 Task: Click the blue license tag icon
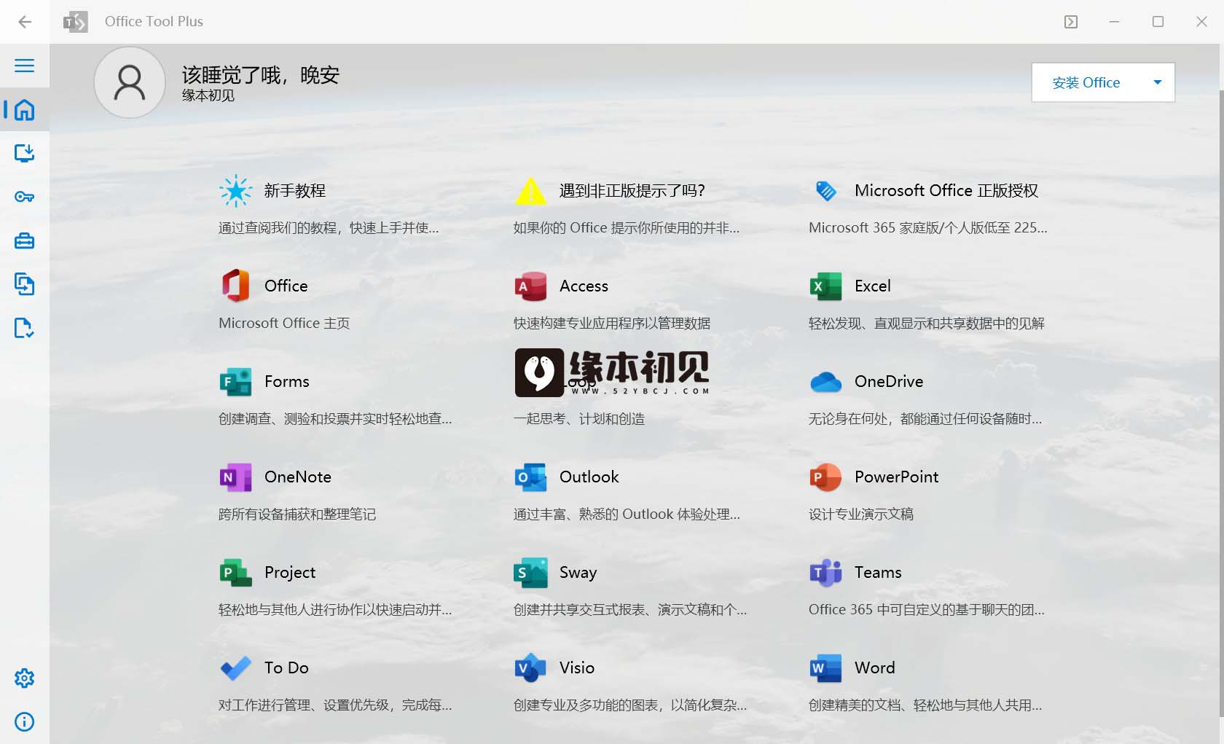[825, 191]
